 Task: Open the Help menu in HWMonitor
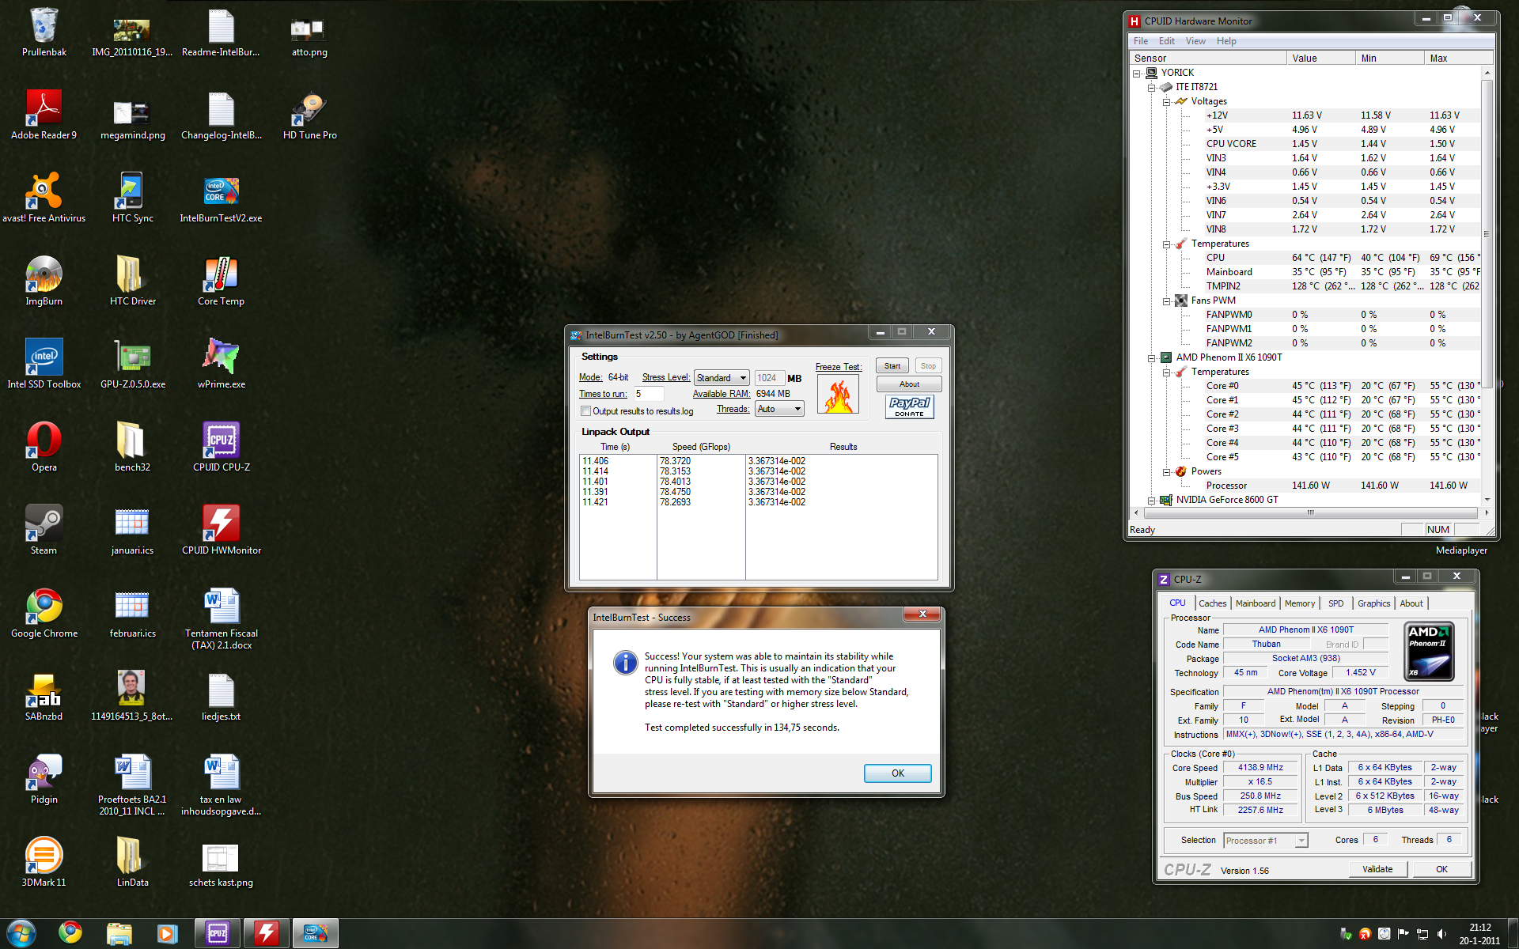point(1226,41)
